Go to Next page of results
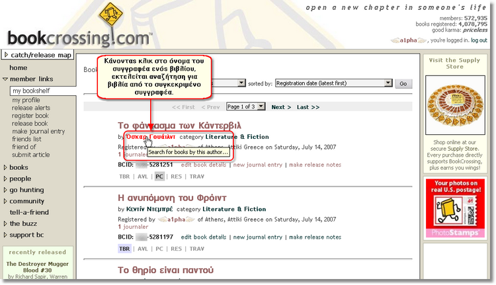The width and height of the screenshot is (496, 285). click(281, 106)
